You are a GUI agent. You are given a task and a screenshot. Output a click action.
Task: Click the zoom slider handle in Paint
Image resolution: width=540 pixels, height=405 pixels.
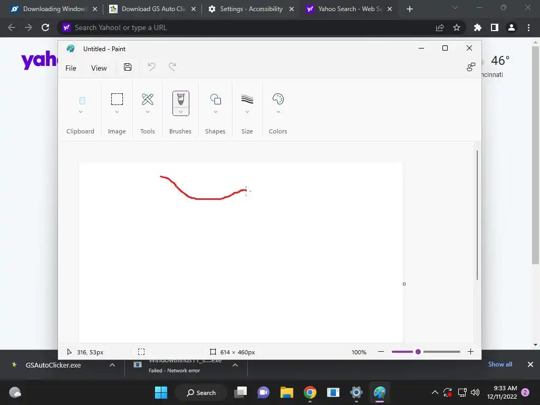point(418,352)
